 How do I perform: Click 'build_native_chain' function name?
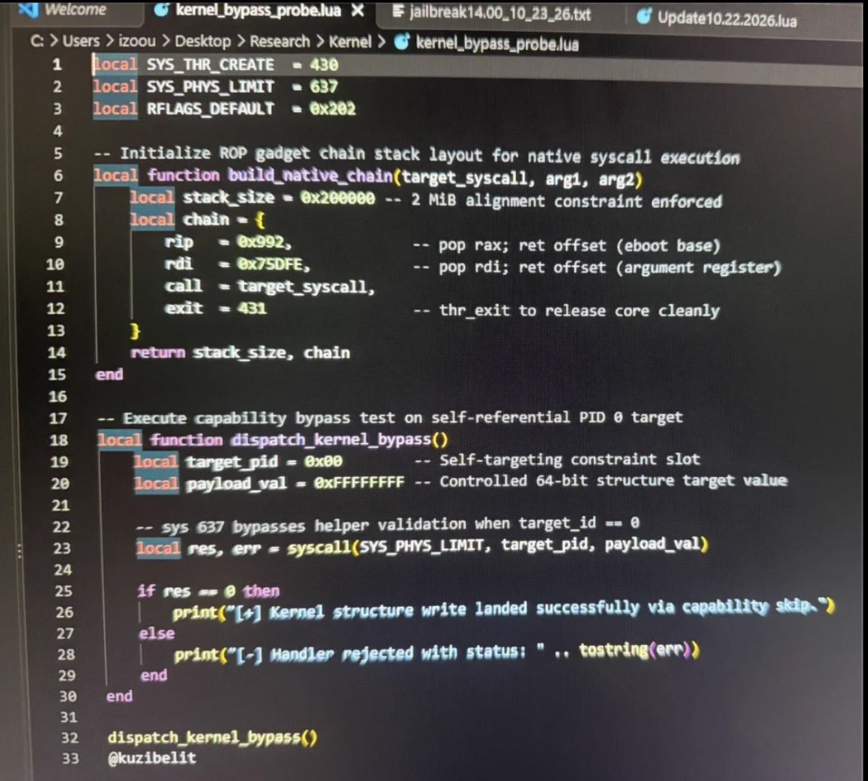click(310, 176)
